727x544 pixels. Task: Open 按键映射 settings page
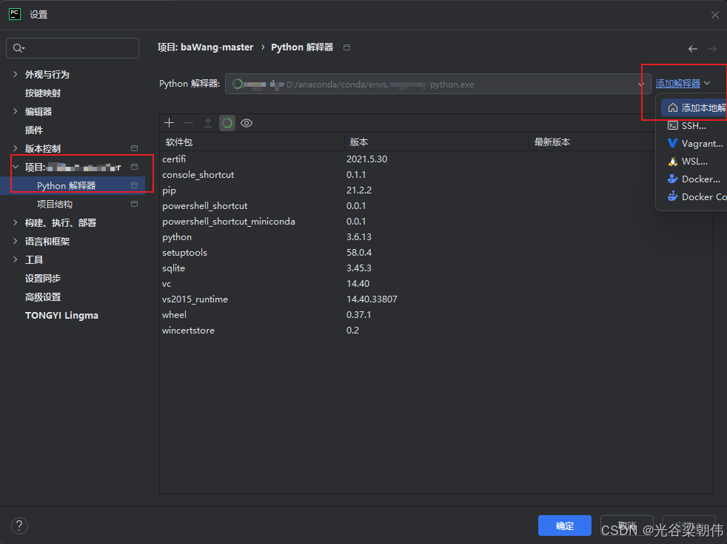[43, 93]
